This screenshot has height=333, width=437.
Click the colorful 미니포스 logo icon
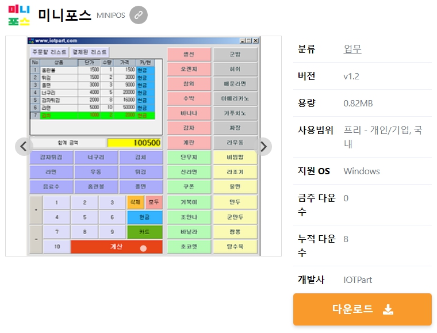19,15
